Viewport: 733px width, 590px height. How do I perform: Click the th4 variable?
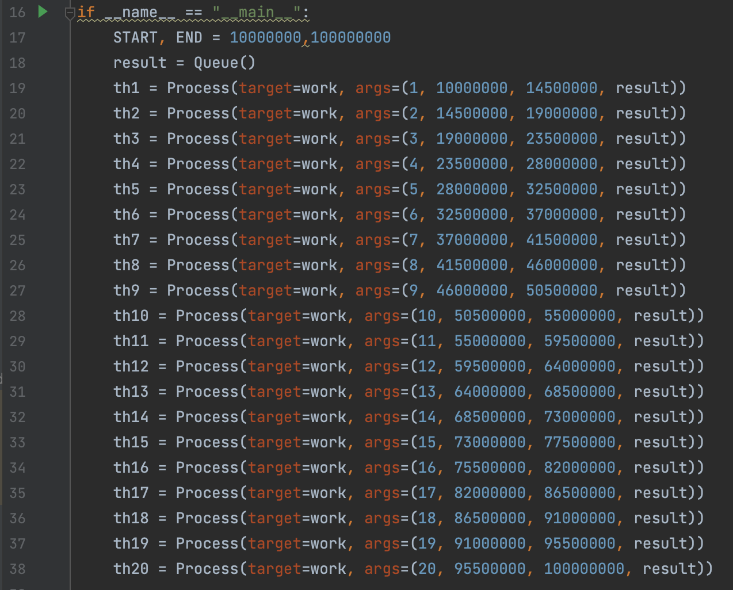tap(127, 164)
